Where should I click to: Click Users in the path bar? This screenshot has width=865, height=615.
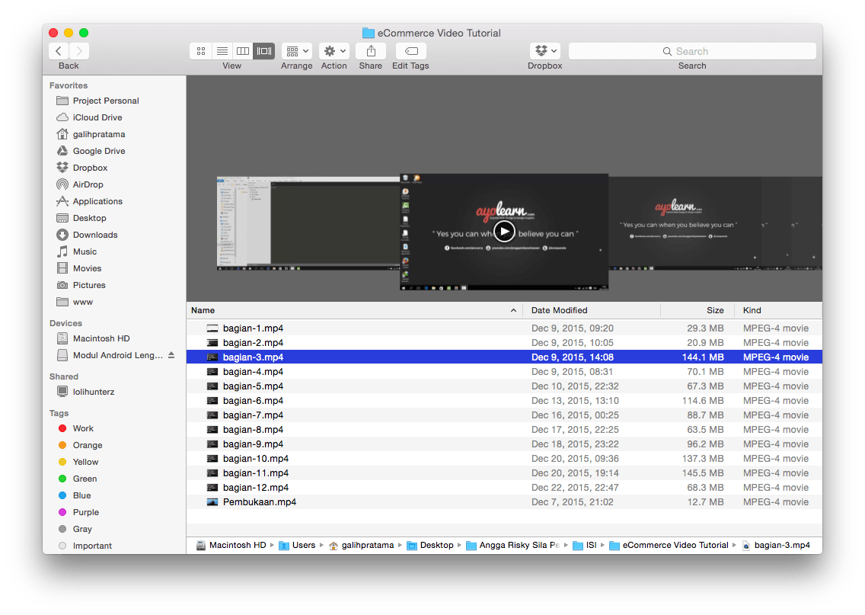tap(297, 546)
